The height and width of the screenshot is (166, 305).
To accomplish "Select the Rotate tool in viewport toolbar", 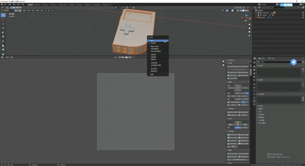I will click(x=3, y=28).
